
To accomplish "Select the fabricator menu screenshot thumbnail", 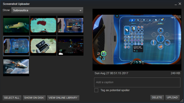I will click(x=70, y=25).
